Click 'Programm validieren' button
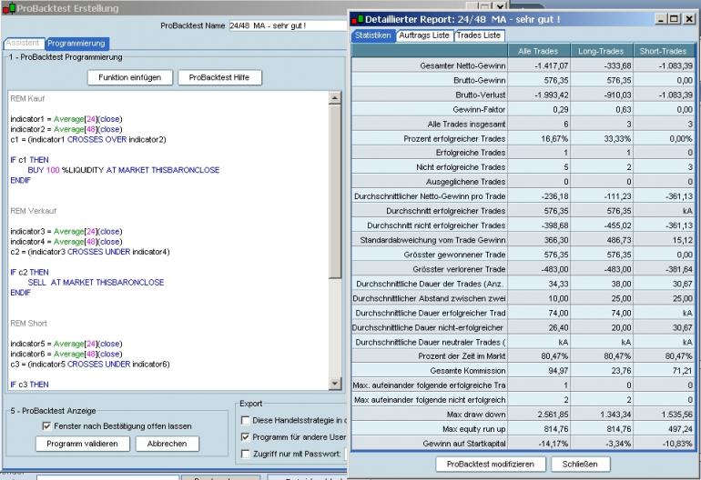This screenshot has height=480, width=701. (83, 444)
